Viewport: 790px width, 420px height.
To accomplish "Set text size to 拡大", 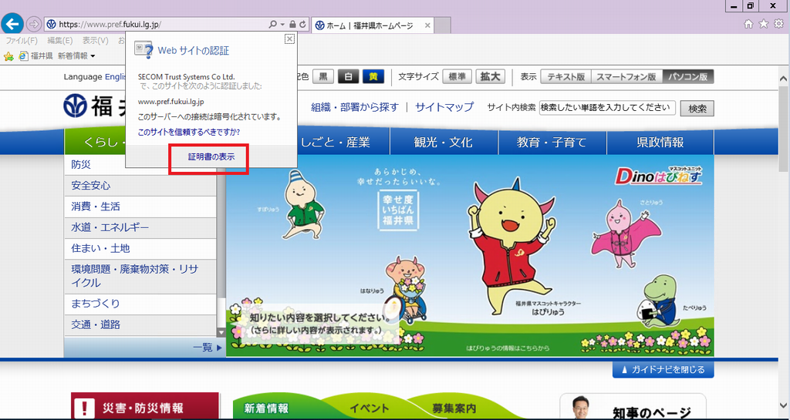I will tap(490, 76).
